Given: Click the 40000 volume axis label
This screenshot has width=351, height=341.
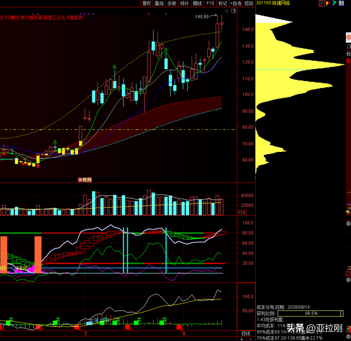Looking at the screenshot, I should coord(247,195).
